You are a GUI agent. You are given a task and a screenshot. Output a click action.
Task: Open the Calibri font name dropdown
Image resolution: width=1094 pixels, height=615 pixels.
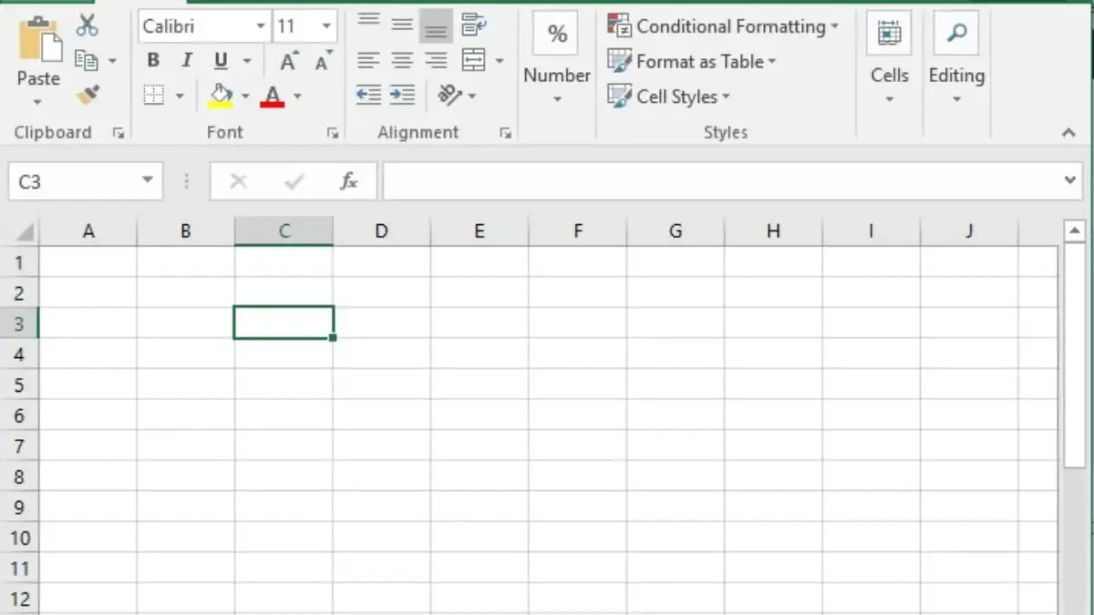(x=261, y=26)
